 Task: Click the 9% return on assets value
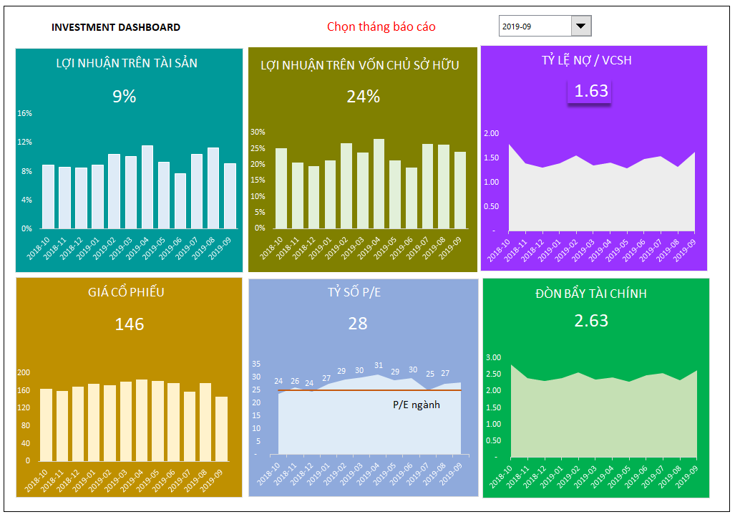pyautogui.click(x=125, y=96)
